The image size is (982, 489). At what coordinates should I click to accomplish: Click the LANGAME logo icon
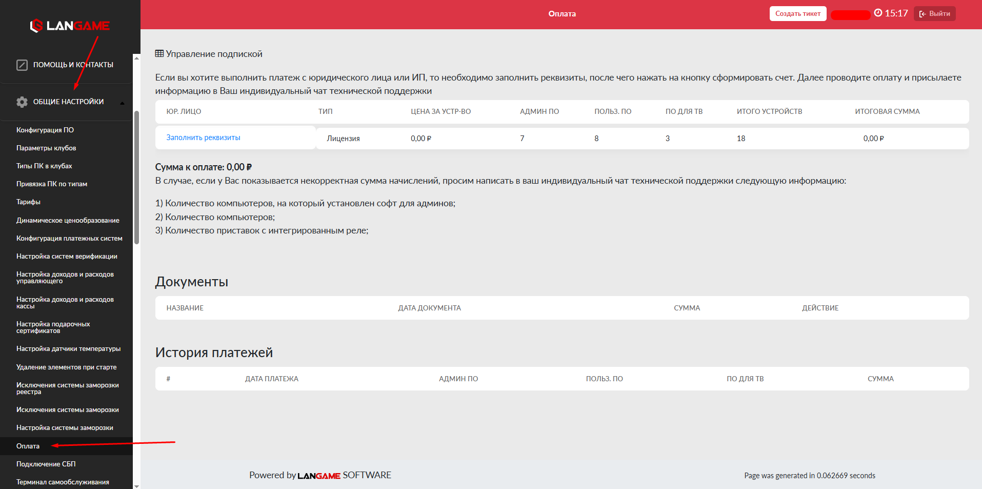(36, 26)
